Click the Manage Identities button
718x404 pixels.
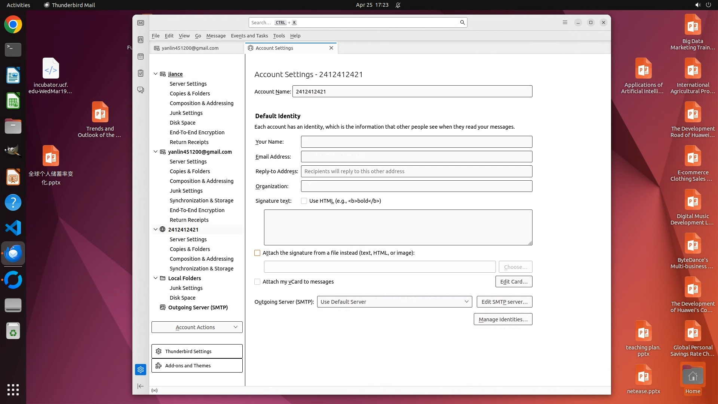coord(503,319)
